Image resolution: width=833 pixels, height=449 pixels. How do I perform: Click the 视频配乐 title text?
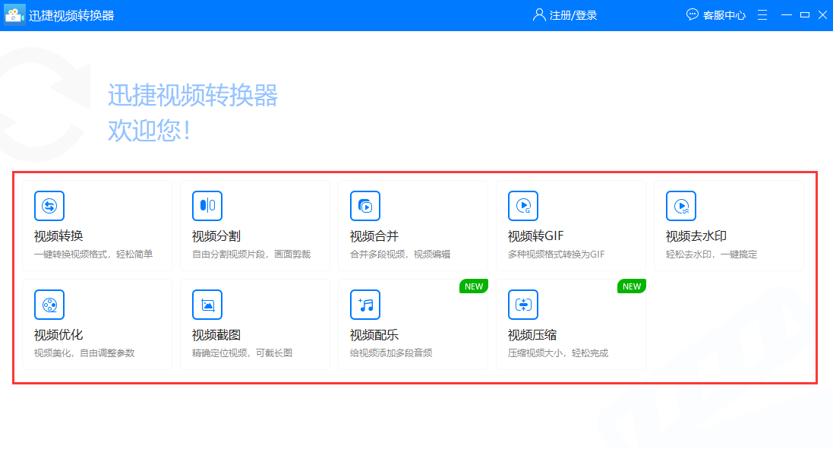374,335
